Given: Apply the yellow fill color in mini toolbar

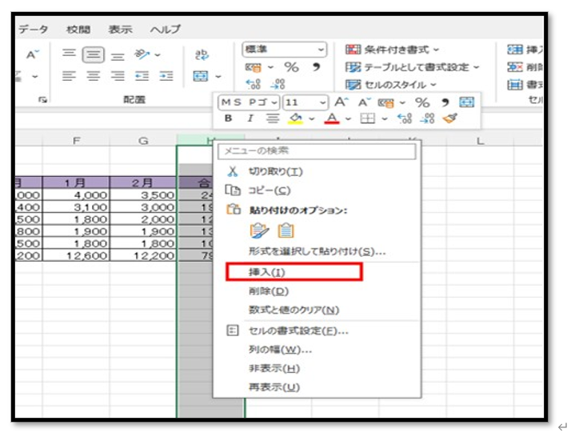Looking at the screenshot, I should (x=296, y=118).
